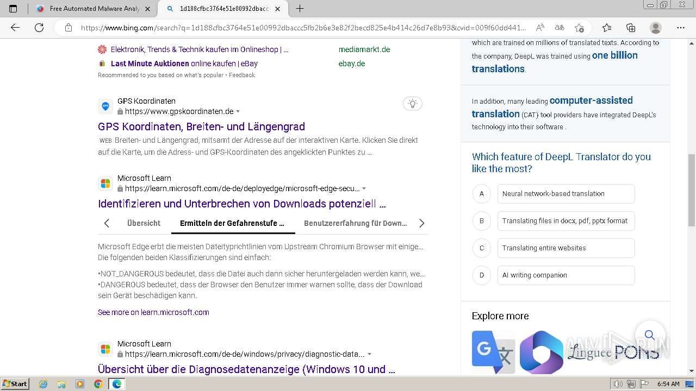
Task: Click the taskbar clock 6:54 AM
Action: click(x=668, y=384)
